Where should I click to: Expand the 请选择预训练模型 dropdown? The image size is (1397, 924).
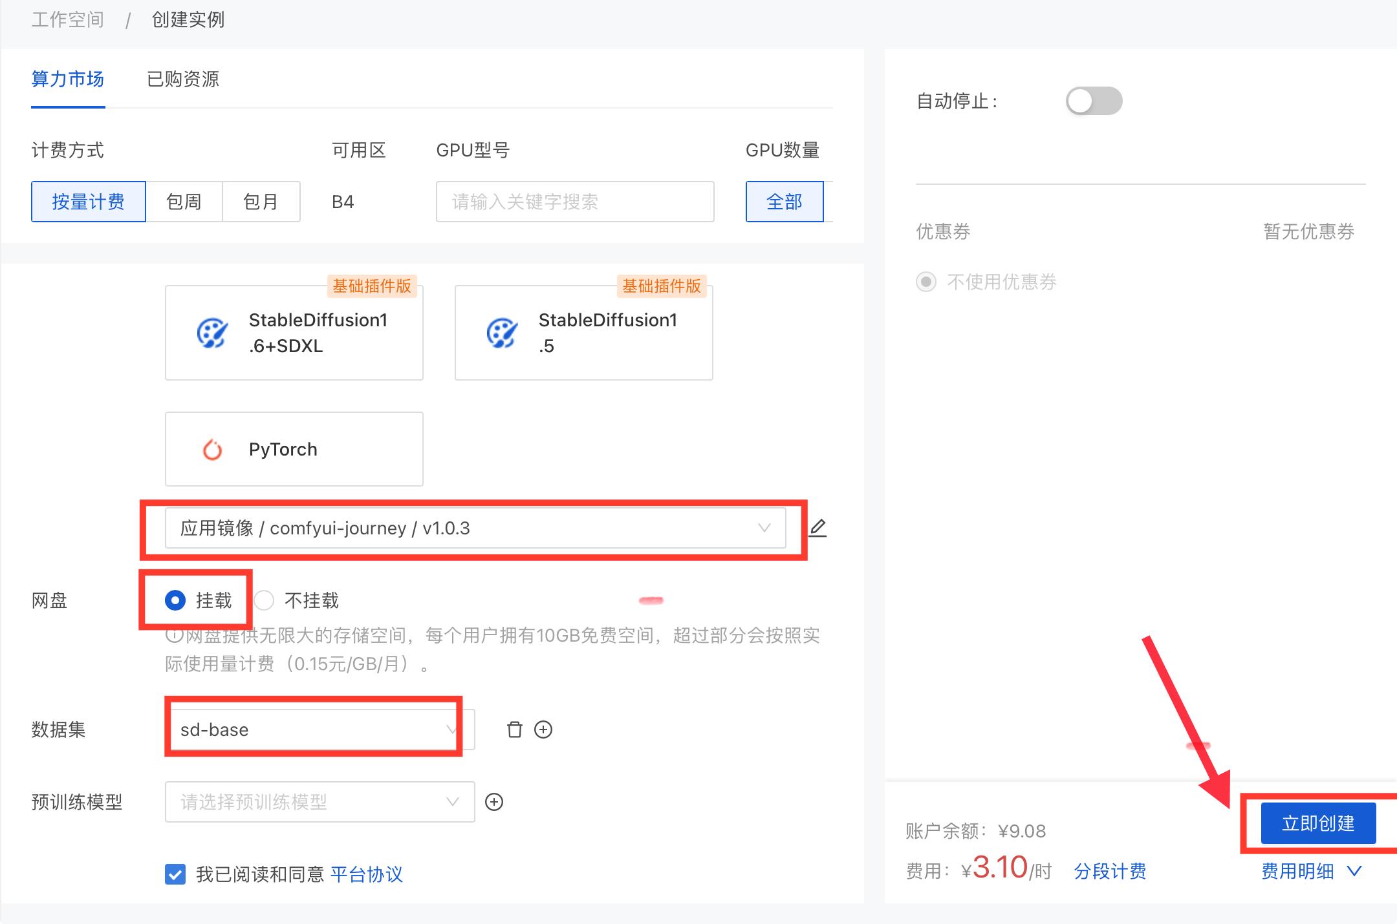319,802
